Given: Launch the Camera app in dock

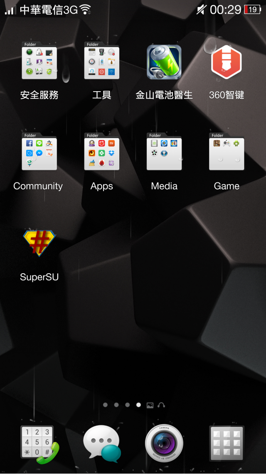Looking at the screenshot, I should point(164,443).
